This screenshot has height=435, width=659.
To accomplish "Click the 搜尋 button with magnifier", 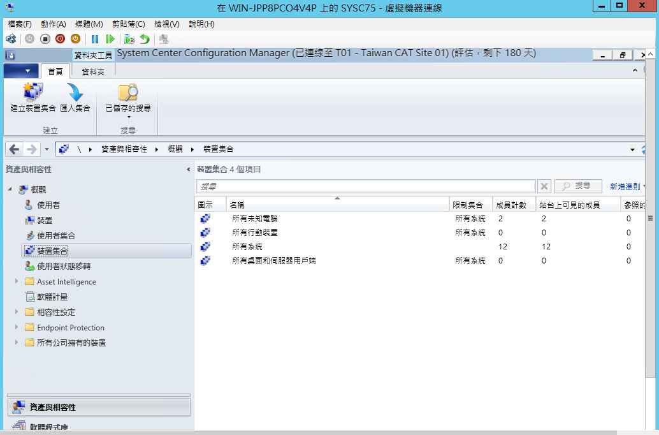I will click(x=578, y=186).
